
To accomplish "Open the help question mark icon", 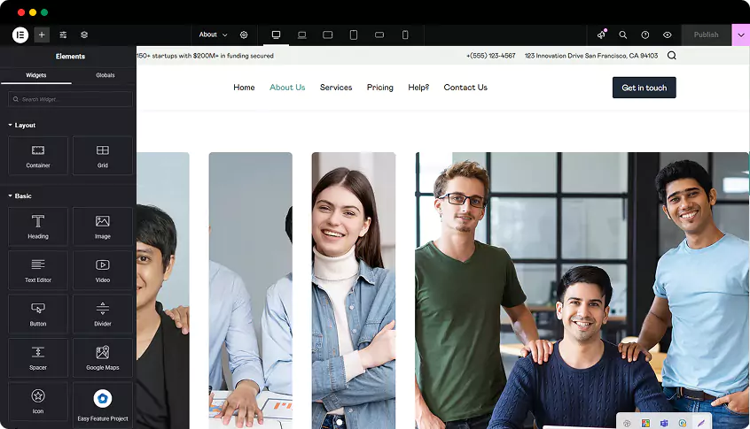I will (645, 34).
